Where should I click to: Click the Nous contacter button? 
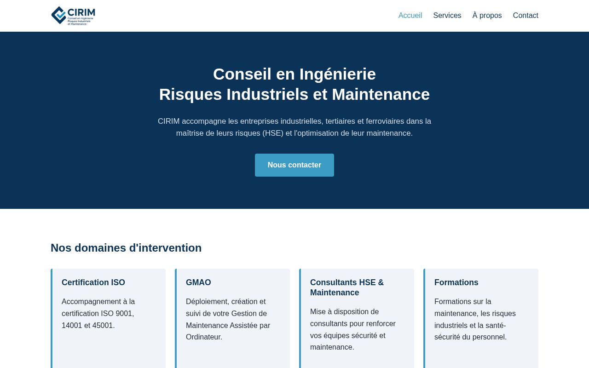pyautogui.click(x=294, y=165)
